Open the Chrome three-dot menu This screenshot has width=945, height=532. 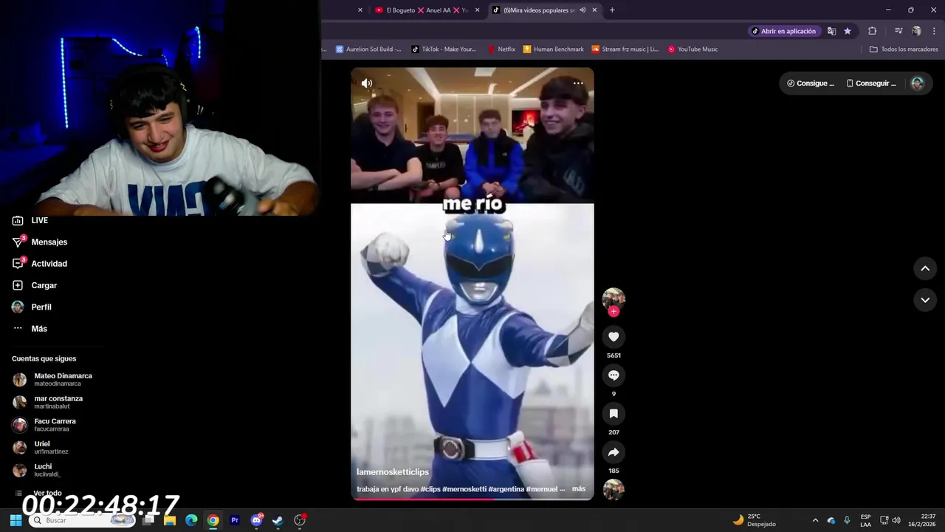pos(934,31)
